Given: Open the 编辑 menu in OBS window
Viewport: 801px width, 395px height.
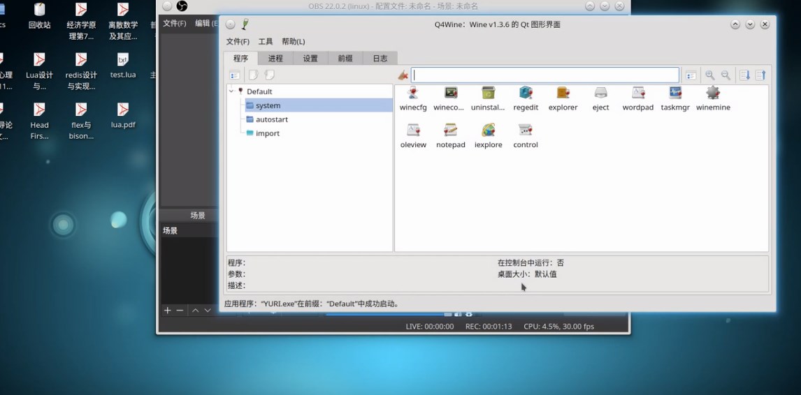Looking at the screenshot, I should (x=206, y=23).
